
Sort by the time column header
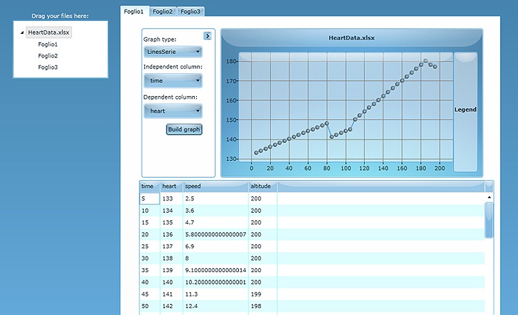148,187
